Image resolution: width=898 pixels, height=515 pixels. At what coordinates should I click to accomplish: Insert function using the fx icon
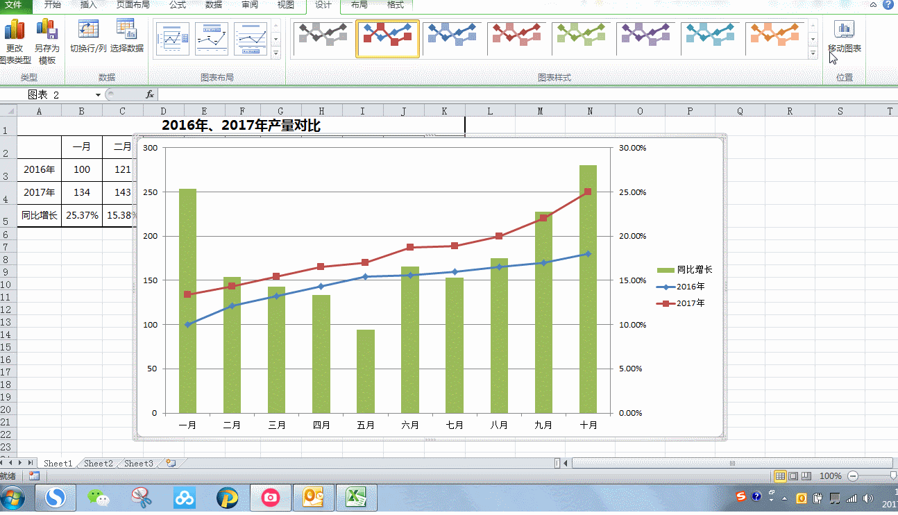150,94
